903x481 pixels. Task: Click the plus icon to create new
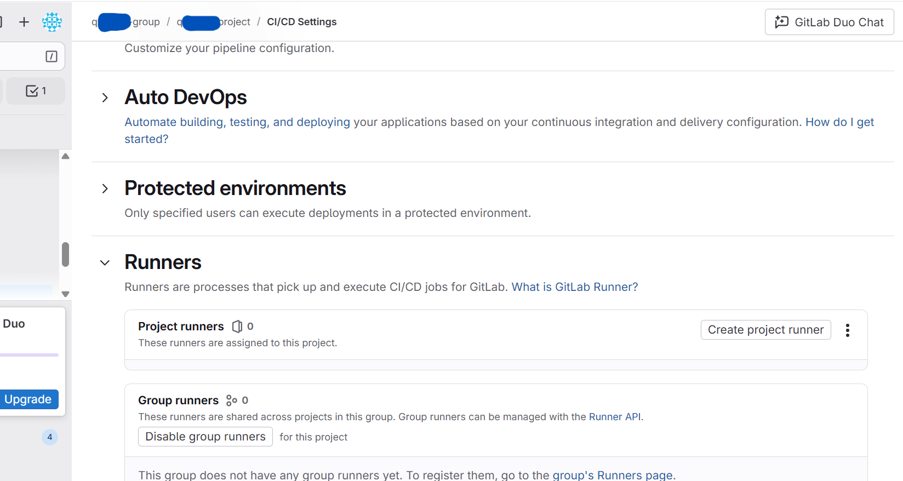tap(24, 22)
